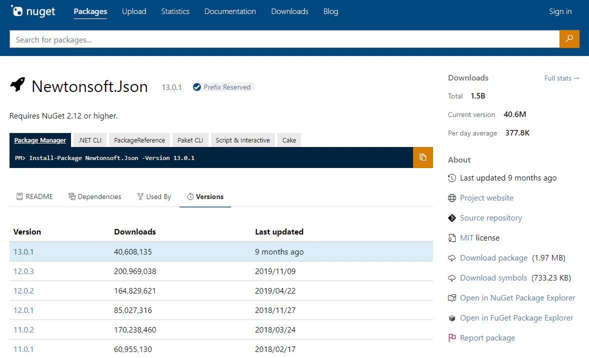589x358 pixels.
Task: Click the Used By fork icon
Action: point(140,196)
